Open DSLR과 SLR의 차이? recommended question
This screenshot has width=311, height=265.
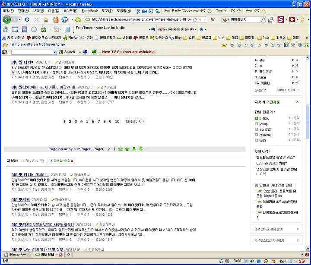(x=272, y=163)
